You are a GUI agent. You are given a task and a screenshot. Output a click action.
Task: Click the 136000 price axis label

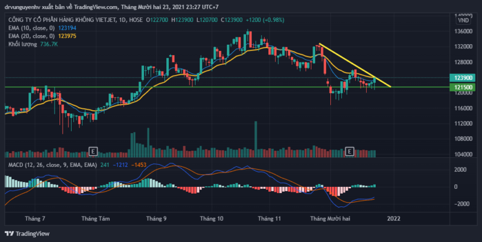(x=463, y=31)
